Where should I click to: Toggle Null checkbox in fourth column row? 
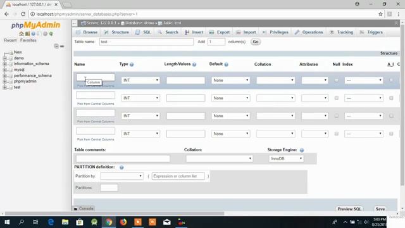[336, 134]
